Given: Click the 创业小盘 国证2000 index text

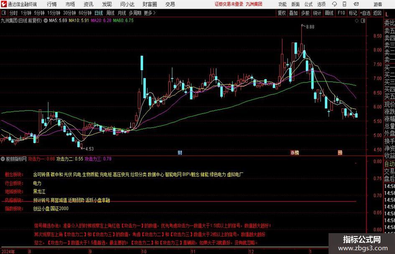Looking at the screenshot, I should click(x=51, y=209).
